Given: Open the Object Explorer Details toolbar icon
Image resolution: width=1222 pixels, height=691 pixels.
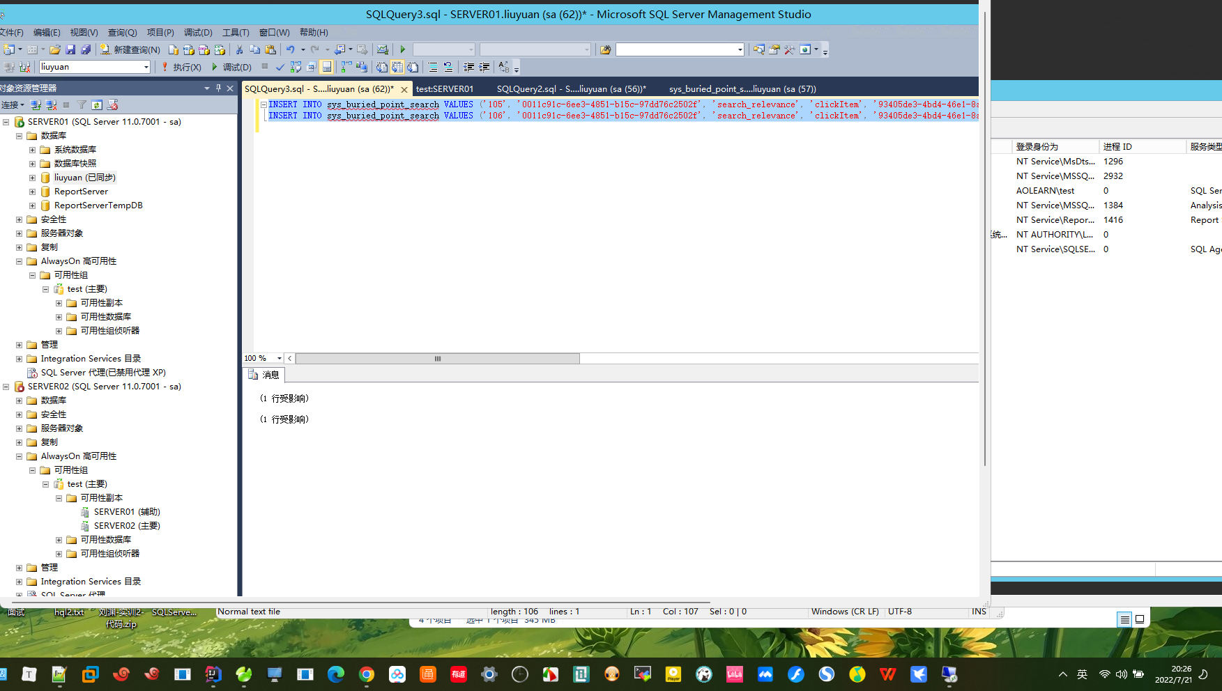Looking at the screenshot, I should [758, 49].
